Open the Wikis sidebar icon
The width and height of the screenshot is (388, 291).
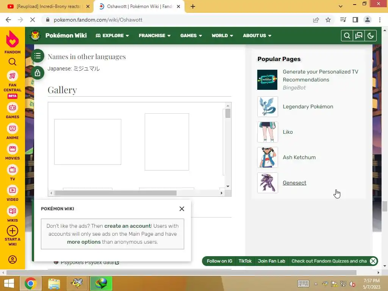(x=13, y=211)
